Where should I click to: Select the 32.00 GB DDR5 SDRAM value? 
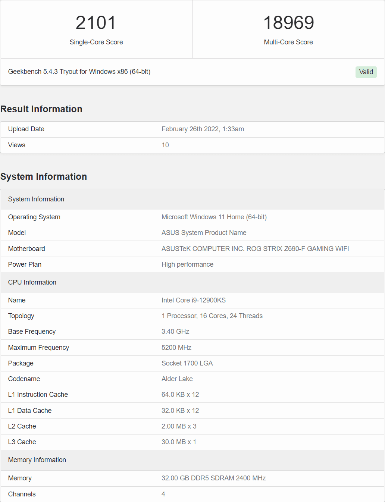point(213,478)
